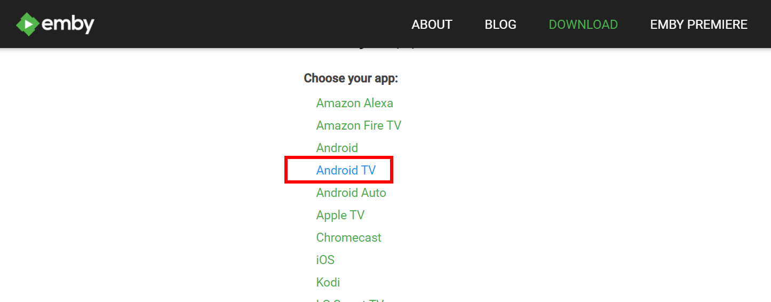Select the DOWNLOAD nav item

[583, 25]
